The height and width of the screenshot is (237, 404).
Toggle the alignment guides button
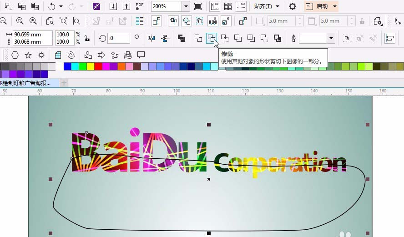click(x=173, y=21)
